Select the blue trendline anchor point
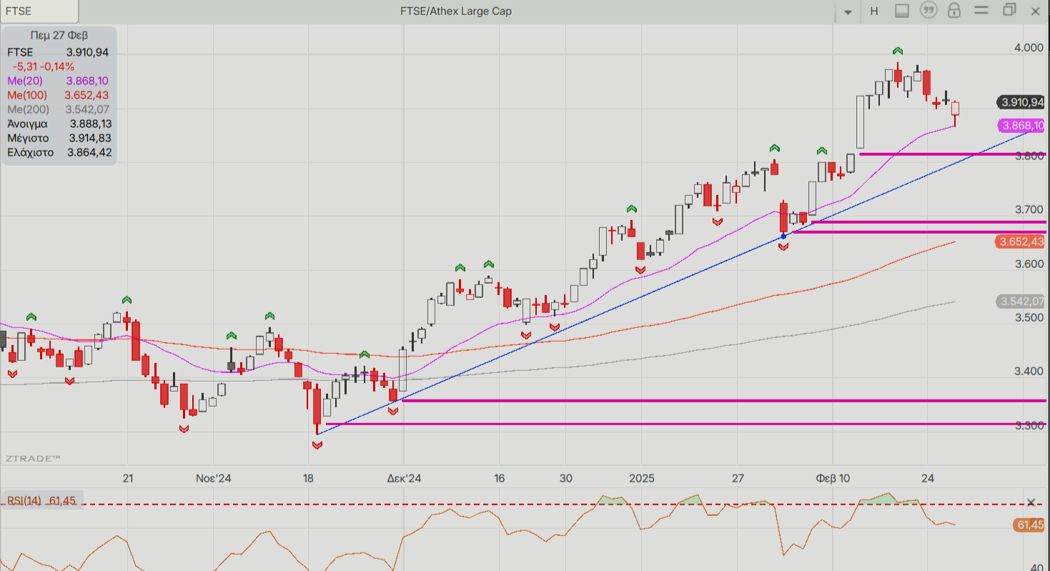The width and height of the screenshot is (1050, 571). 784,236
